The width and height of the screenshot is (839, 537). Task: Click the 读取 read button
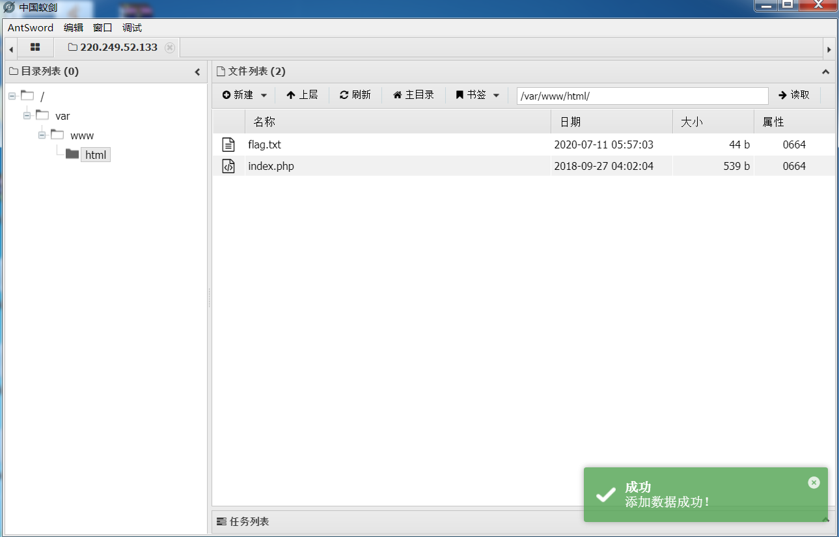[794, 95]
